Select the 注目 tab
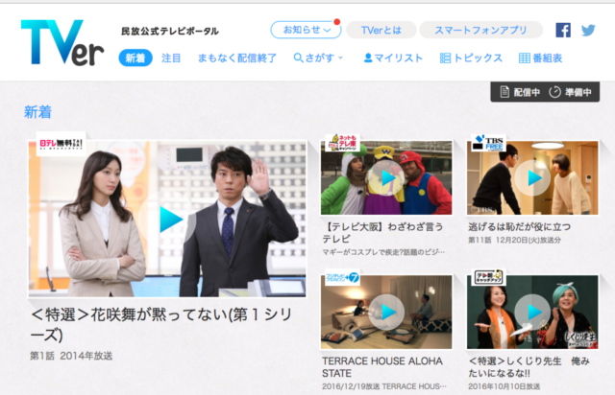Screen dimensions: 615x395 (171, 58)
